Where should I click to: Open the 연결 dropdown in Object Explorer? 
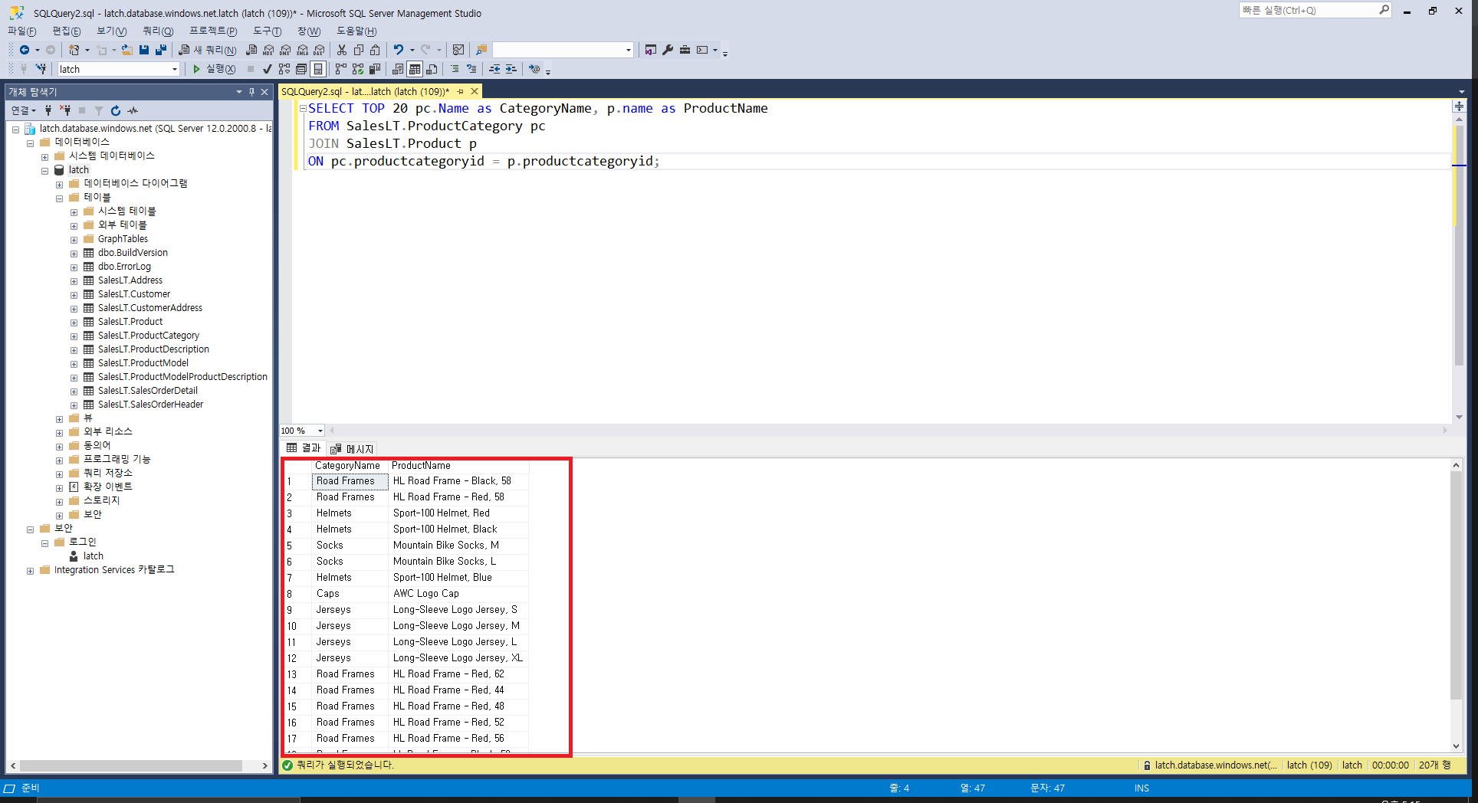(x=24, y=110)
